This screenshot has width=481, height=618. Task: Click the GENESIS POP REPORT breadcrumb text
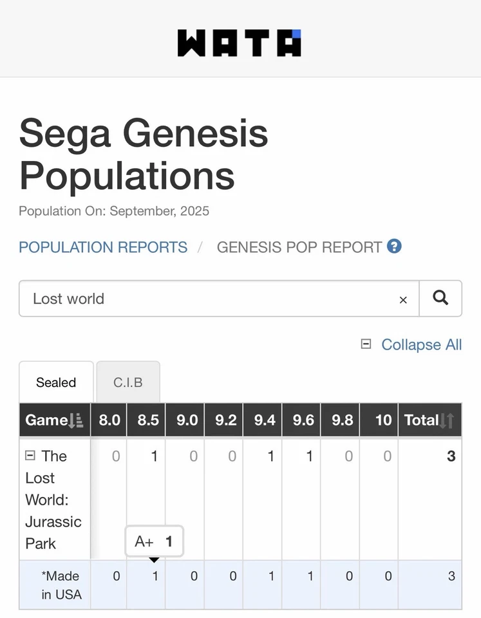[299, 247]
